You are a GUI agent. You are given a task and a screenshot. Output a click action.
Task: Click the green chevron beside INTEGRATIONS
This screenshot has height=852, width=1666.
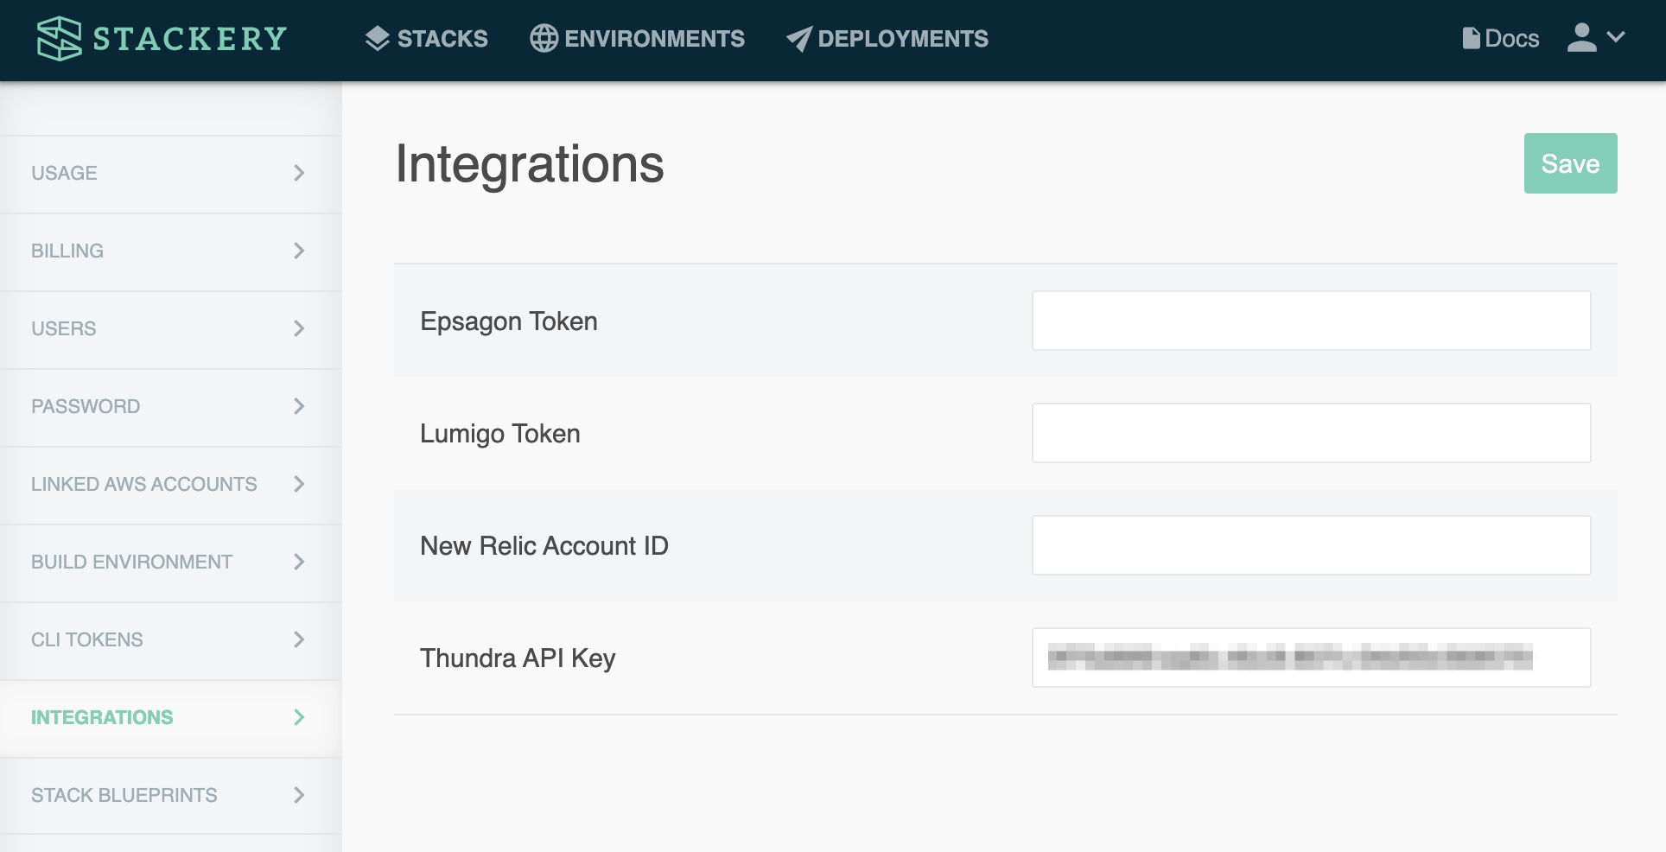pyautogui.click(x=299, y=717)
